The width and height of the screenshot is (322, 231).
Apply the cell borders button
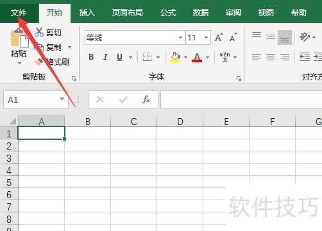tap(147, 57)
